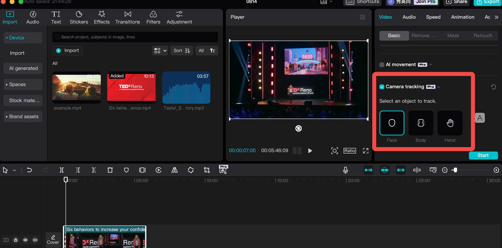Toggle track visibility eye icon

[25, 240]
